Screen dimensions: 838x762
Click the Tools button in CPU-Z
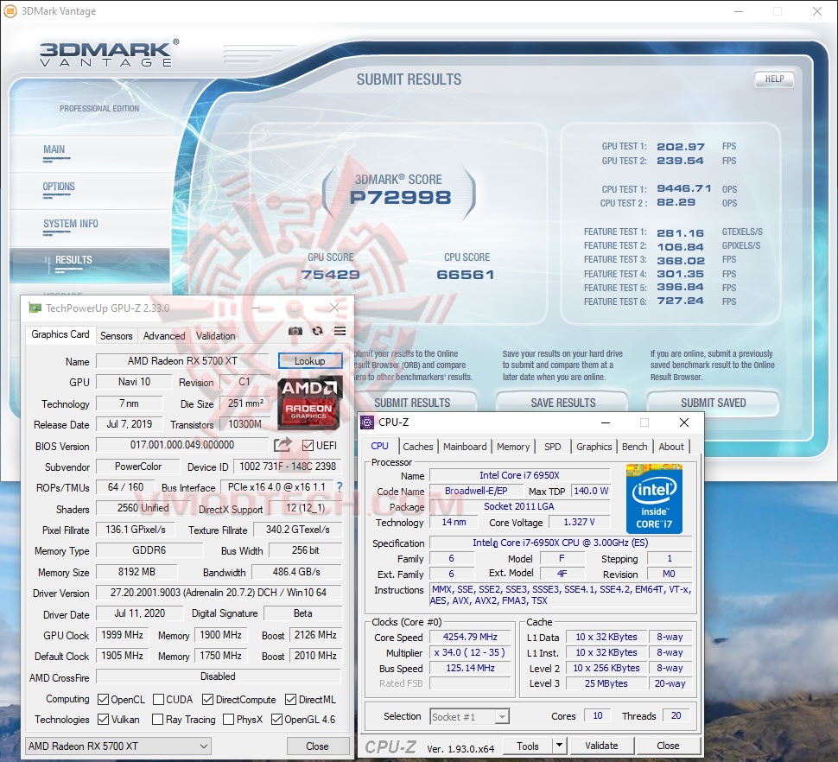[x=528, y=745]
